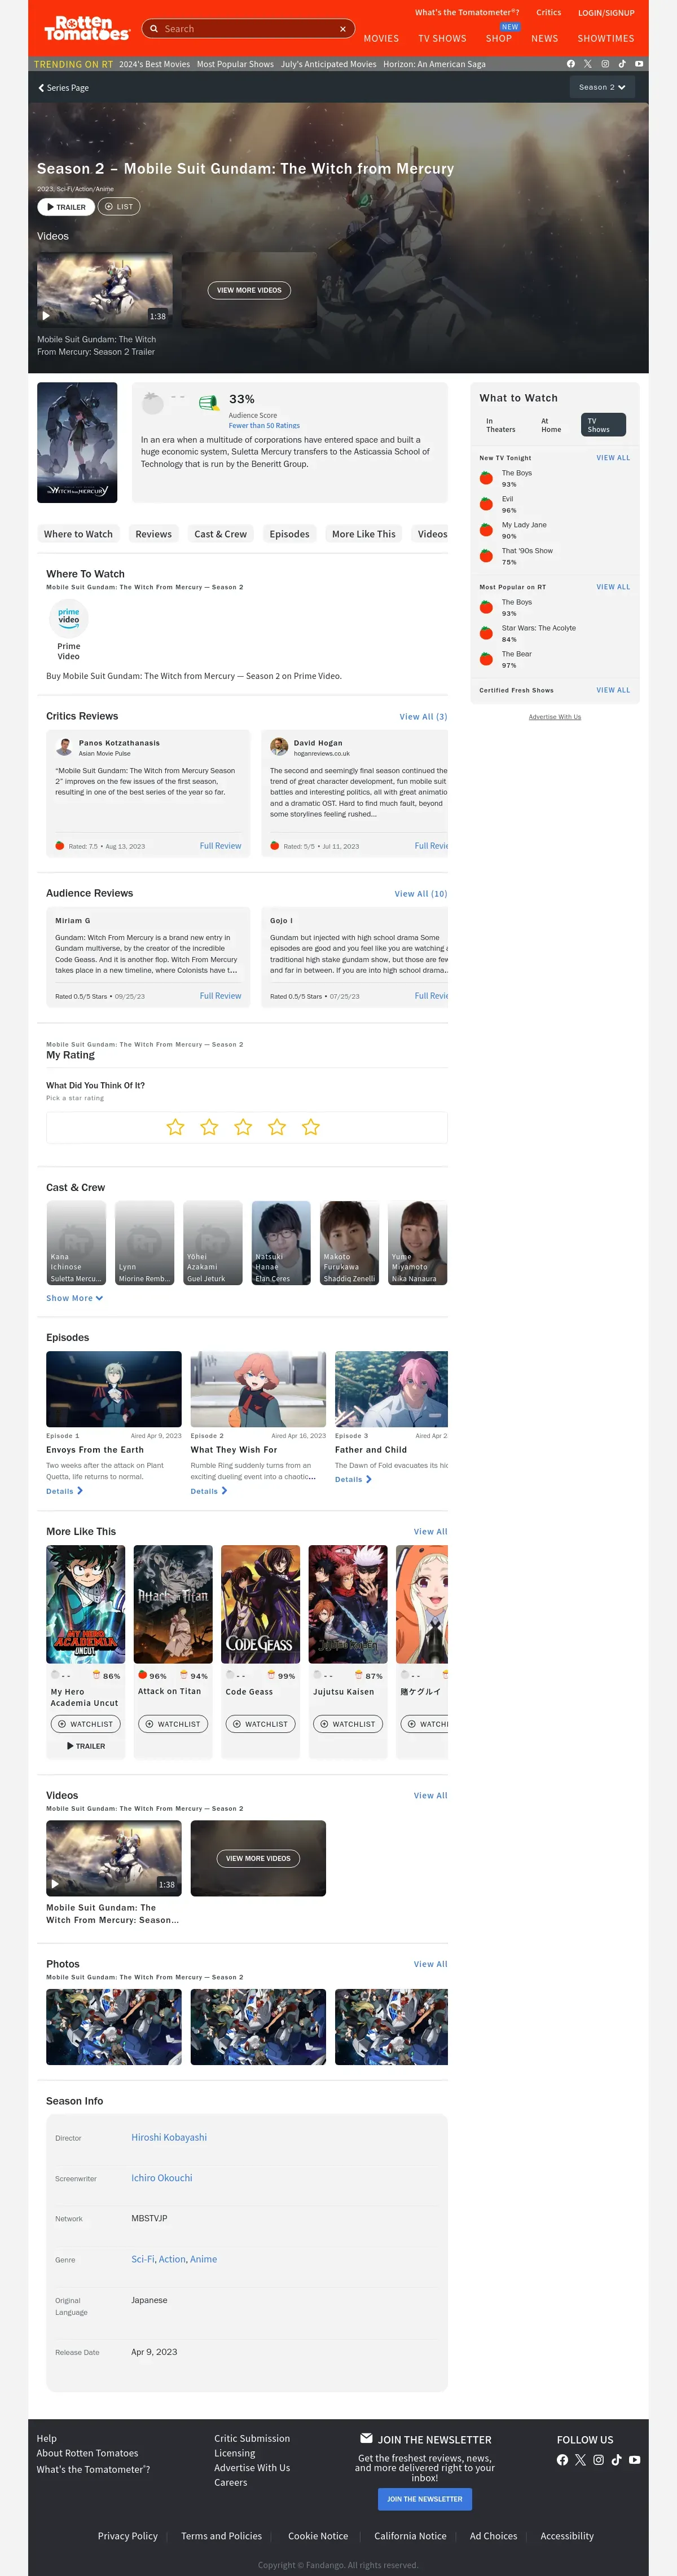Open footer X icon under Follow Us
This screenshot has width=677, height=2576.
pyautogui.click(x=580, y=2459)
